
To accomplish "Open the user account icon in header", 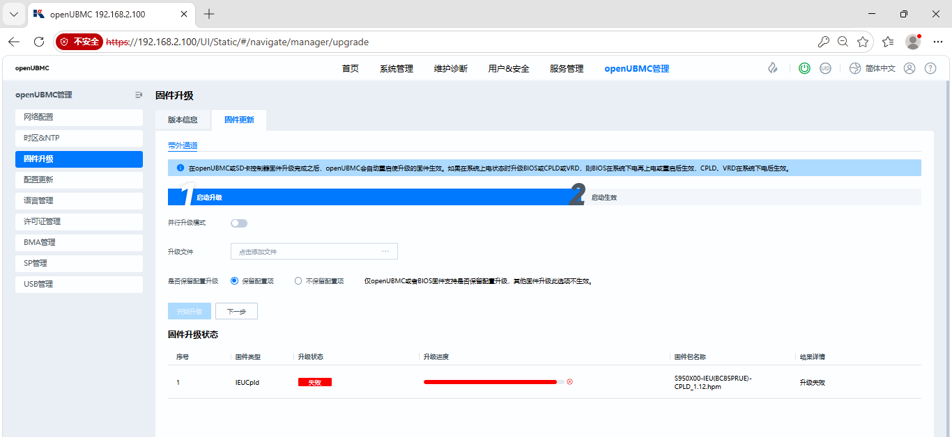I will coord(909,68).
